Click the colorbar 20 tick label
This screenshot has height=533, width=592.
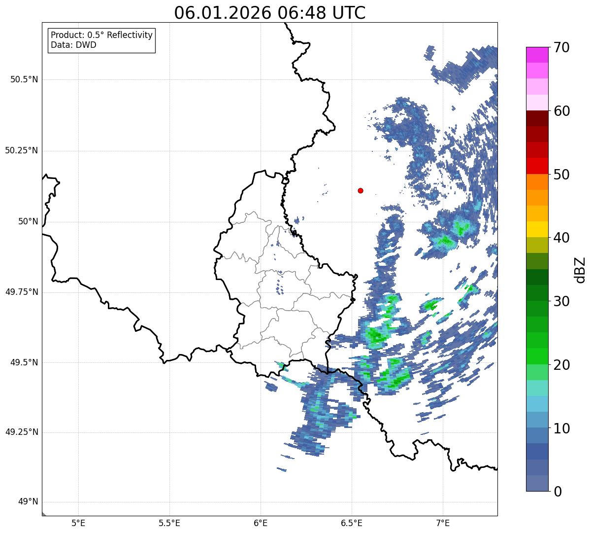coord(561,365)
